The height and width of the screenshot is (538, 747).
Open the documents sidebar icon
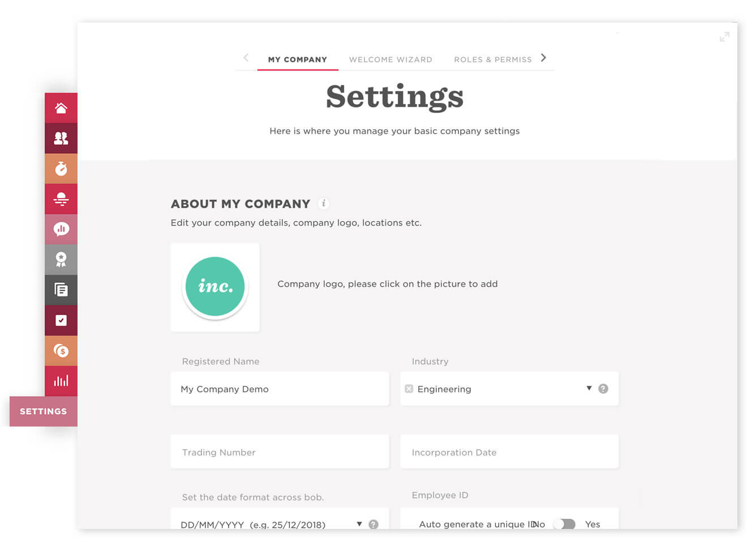pos(61,290)
